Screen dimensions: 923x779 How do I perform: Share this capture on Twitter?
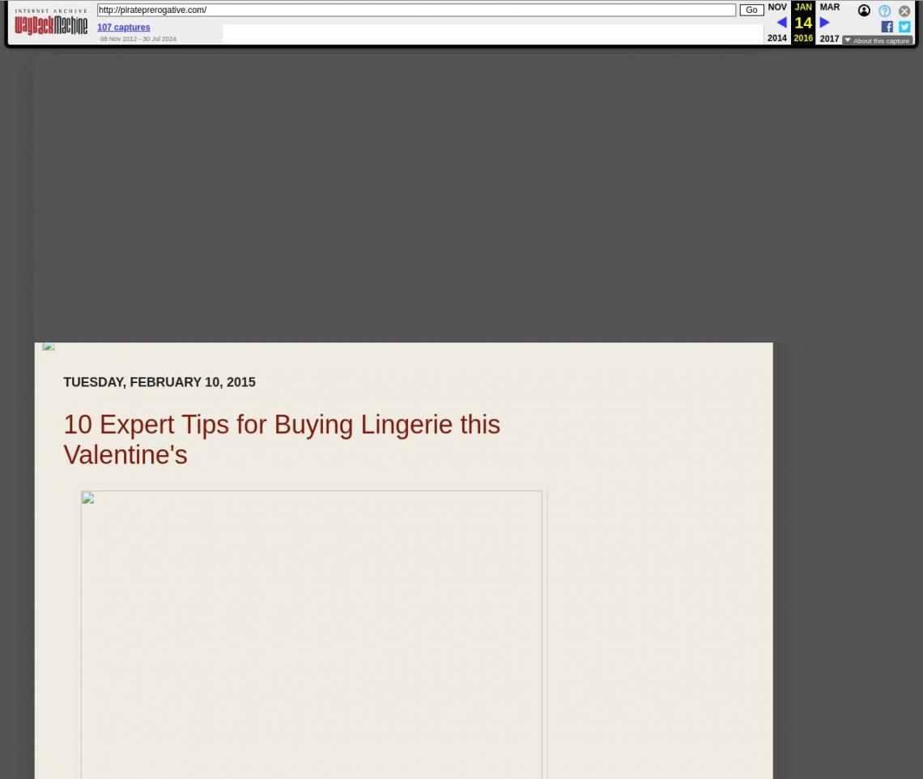[904, 27]
